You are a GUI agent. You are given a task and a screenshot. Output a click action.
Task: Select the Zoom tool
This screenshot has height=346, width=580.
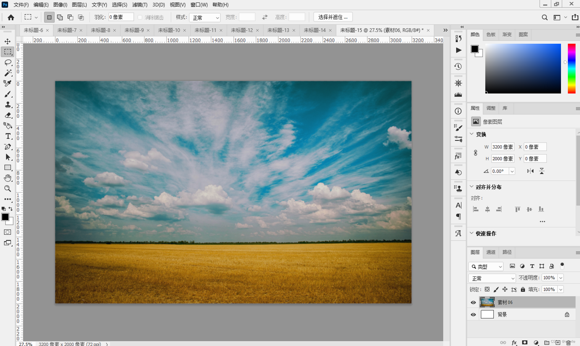pyautogui.click(x=7, y=189)
